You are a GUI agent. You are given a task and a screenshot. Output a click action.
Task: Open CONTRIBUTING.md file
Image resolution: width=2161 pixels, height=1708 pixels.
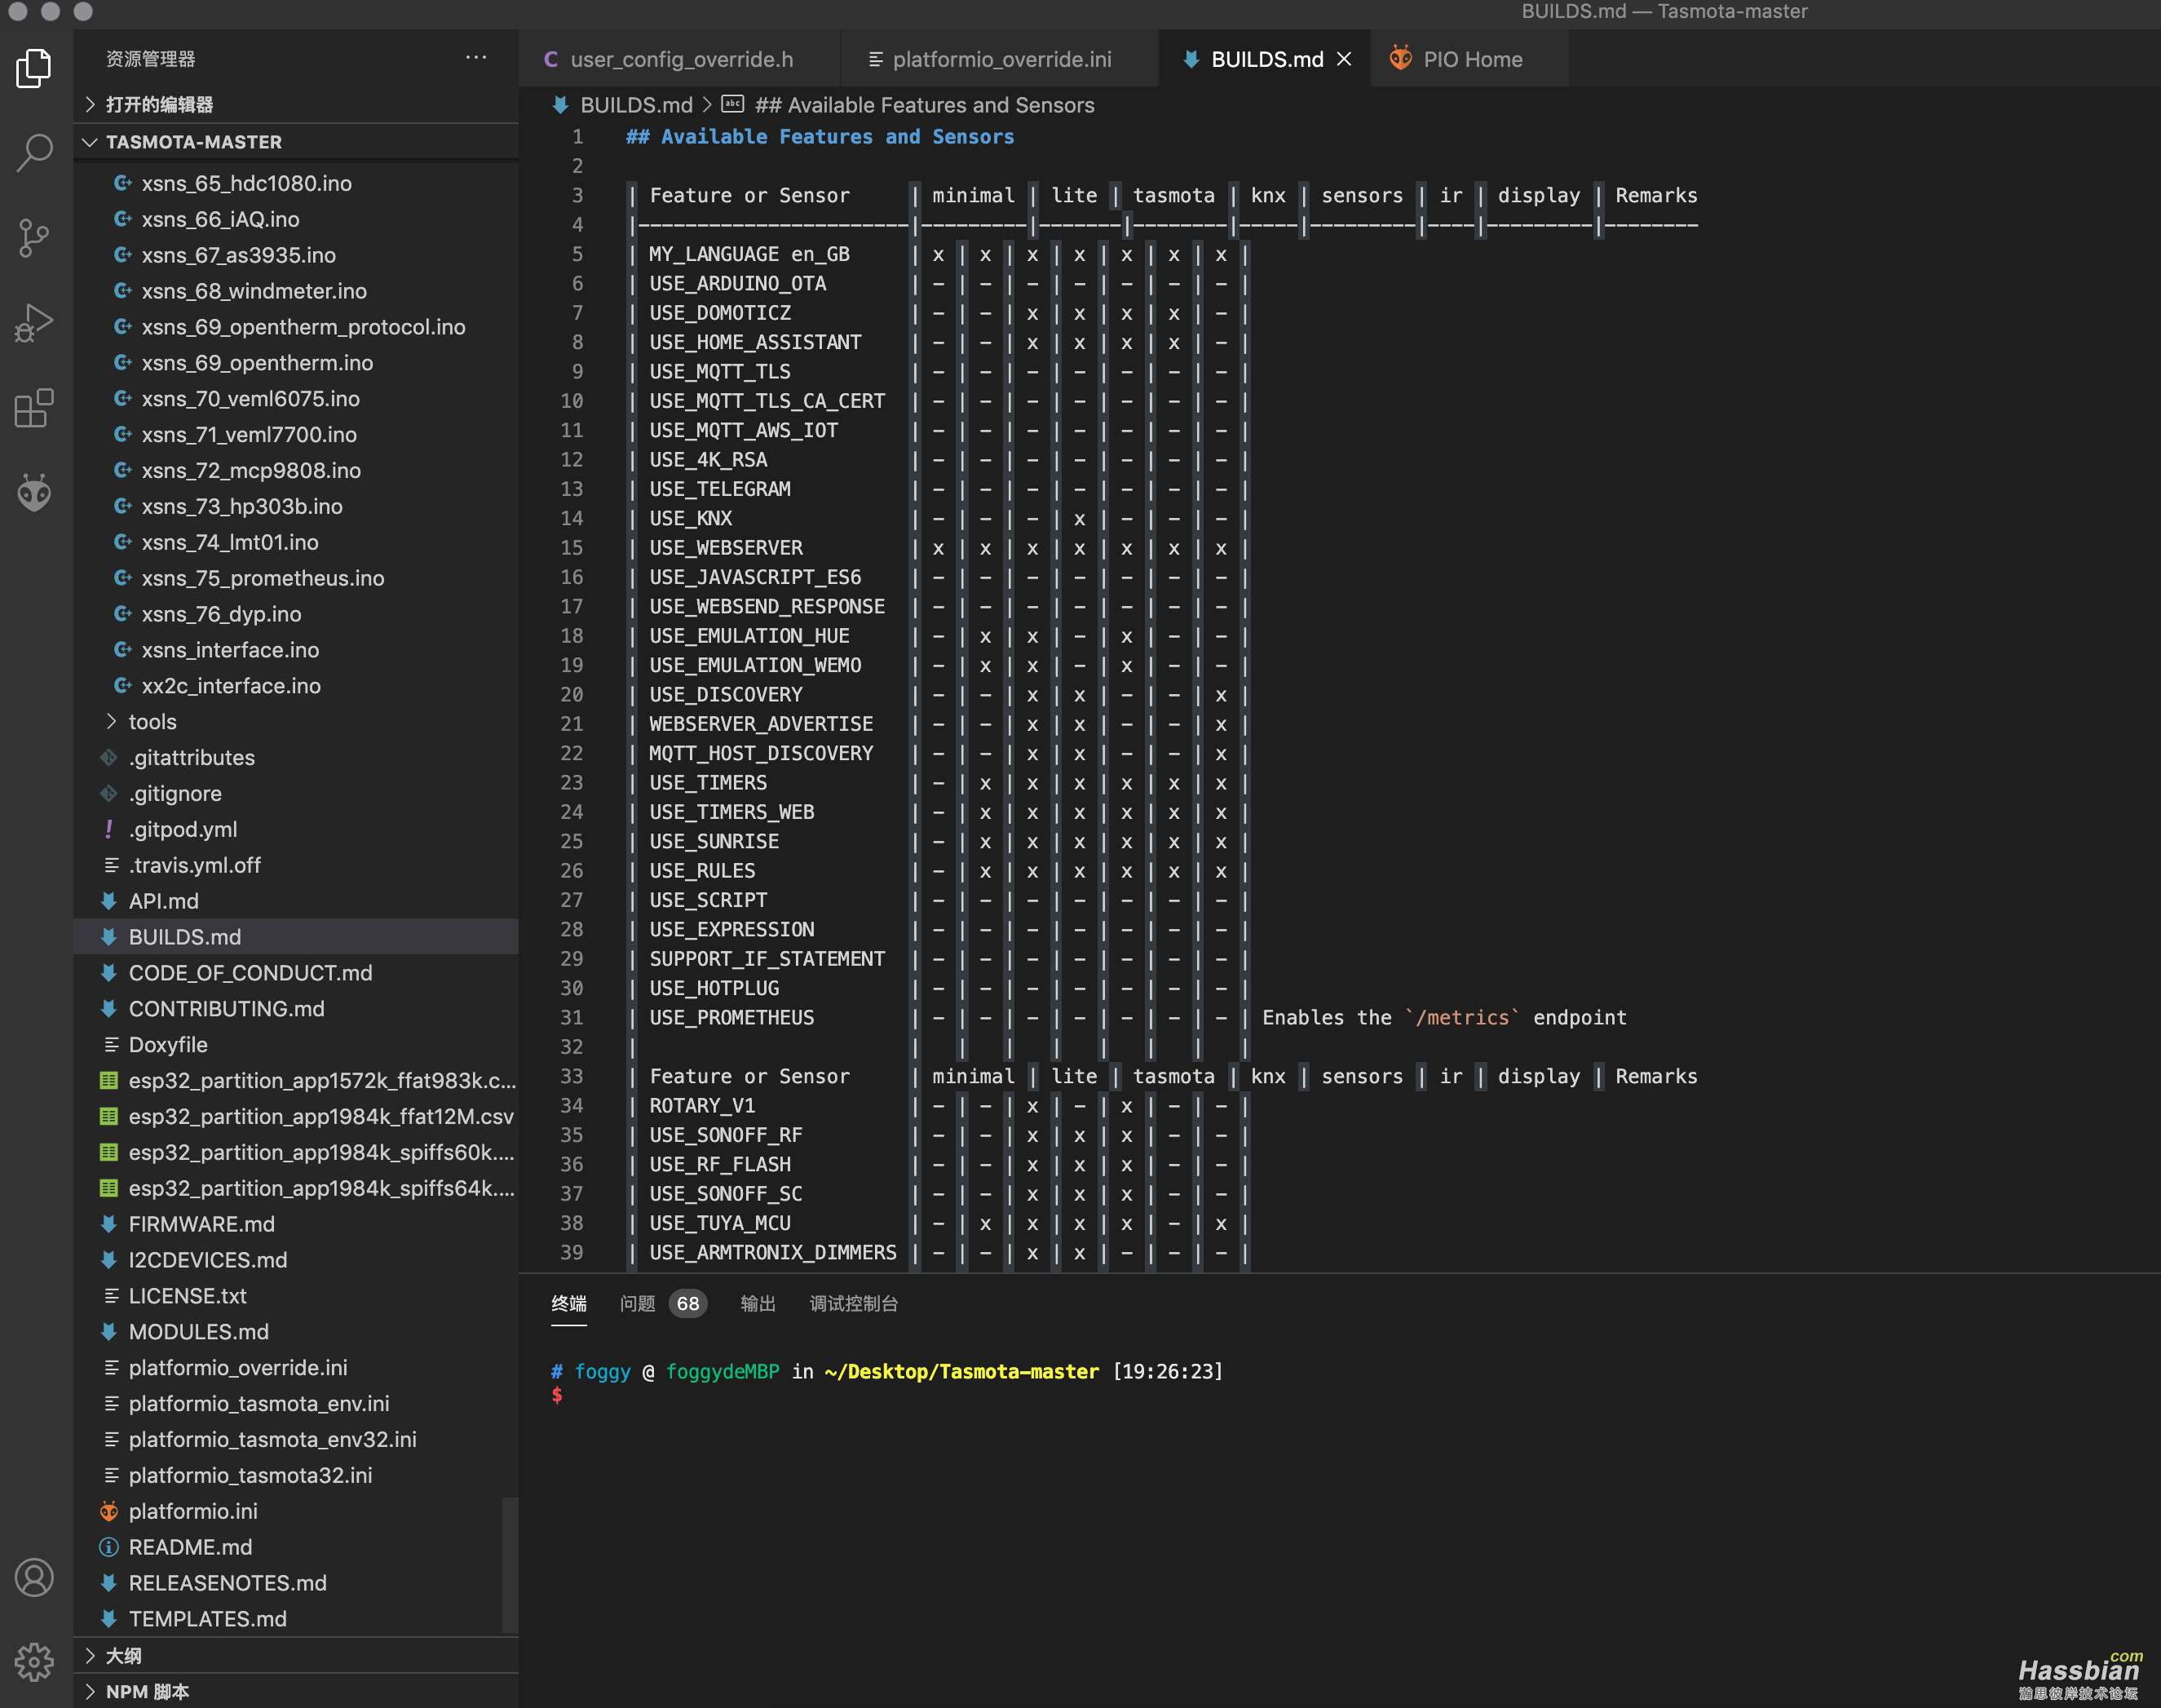pyautogui.click(x=296, y=1009)
